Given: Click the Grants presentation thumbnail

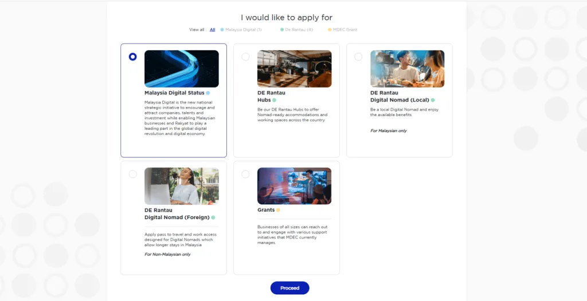Looking at the screenshot, I should (x=294, y=186).
